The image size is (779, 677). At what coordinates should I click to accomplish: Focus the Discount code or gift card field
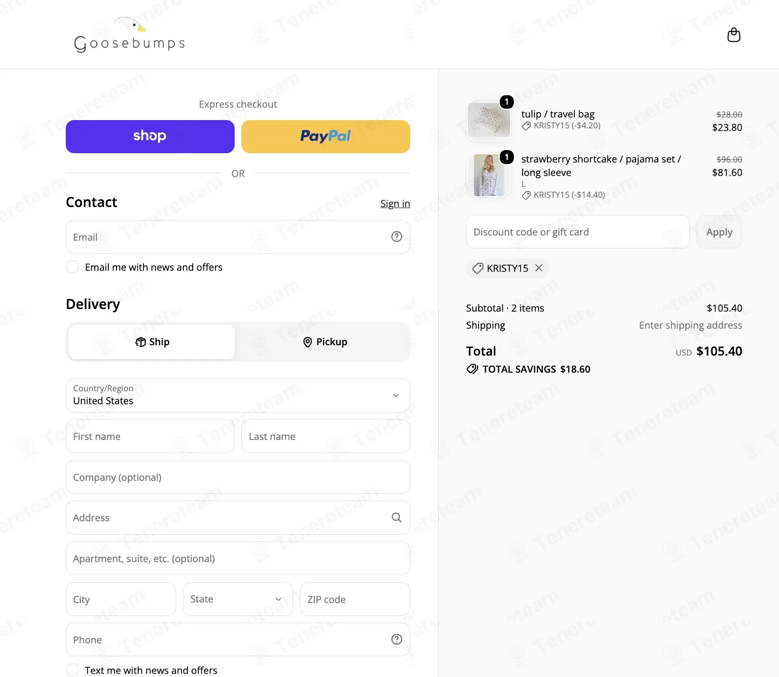578,232
